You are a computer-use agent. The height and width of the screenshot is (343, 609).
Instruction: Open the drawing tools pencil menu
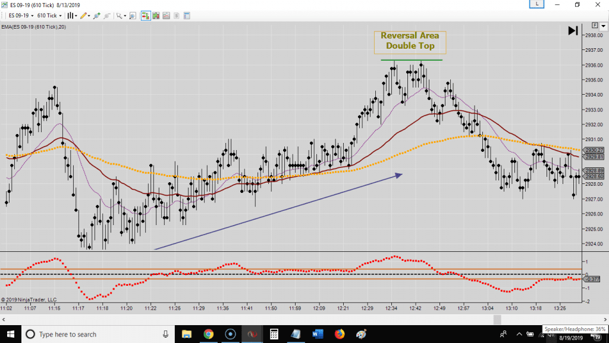click(x=85, y=15)
